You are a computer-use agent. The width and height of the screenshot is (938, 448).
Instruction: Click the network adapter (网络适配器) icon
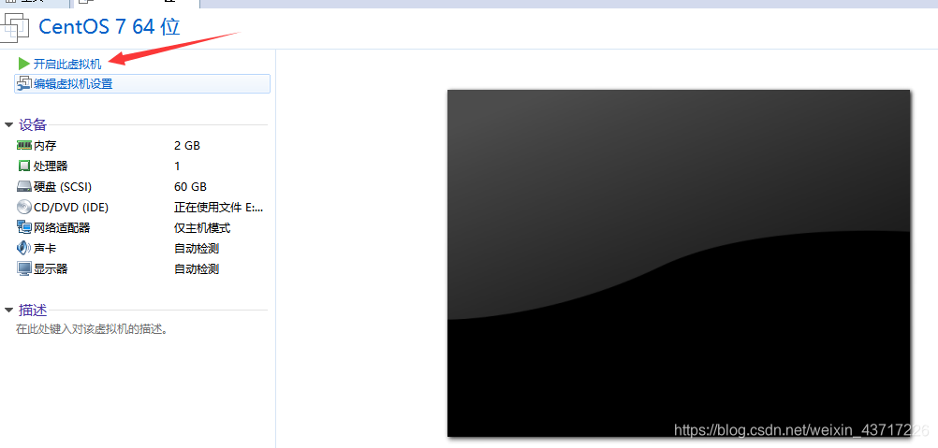[24, 227]
